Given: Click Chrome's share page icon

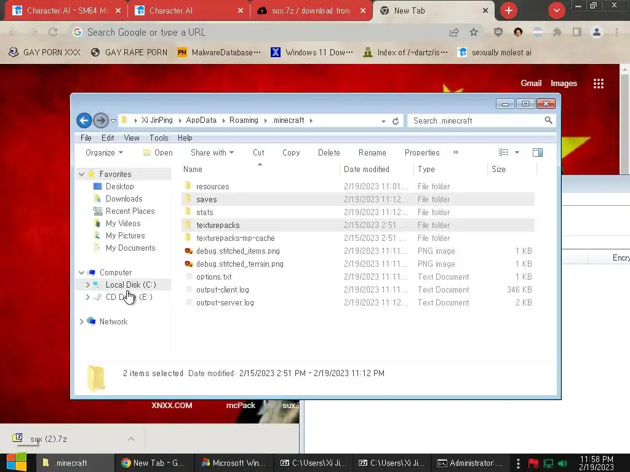Looking at the screenshot, I should click(454, 33).
